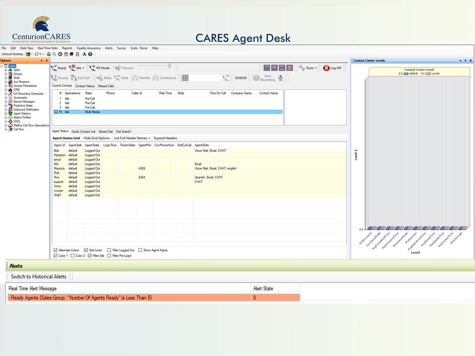Click the headset globe icon in toolbar
Screen dimensions: 475x356
pyautogui.click(x=49, y=54)
